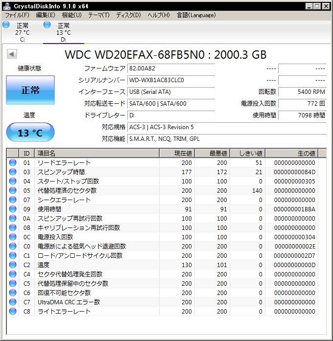Minimize the CrystalDiskInfo window
The width and height of the screenshot is (333, 341).
[309, 6]
